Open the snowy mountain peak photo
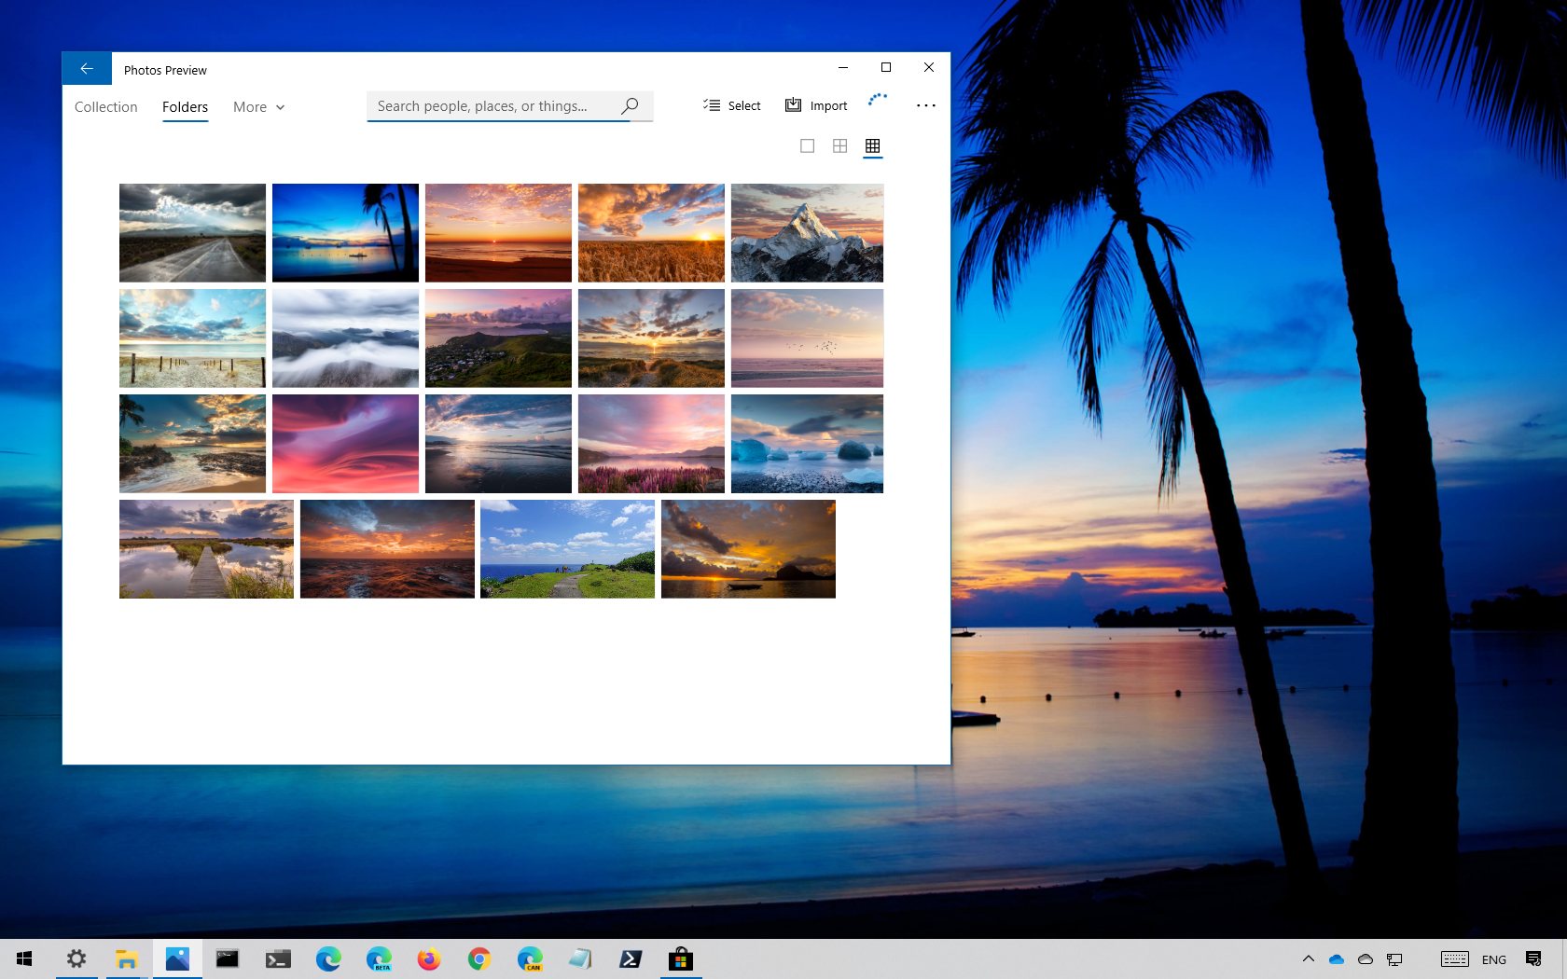 (x=807, y=232)
